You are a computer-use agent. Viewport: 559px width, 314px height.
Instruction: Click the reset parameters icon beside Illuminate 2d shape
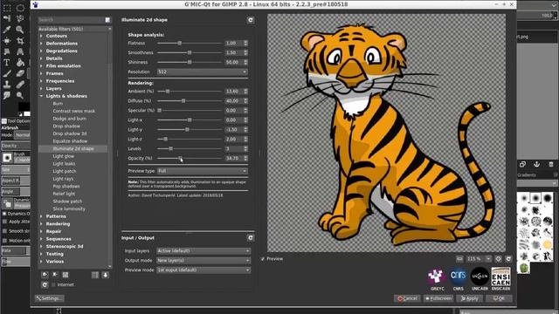click(251, 20)
